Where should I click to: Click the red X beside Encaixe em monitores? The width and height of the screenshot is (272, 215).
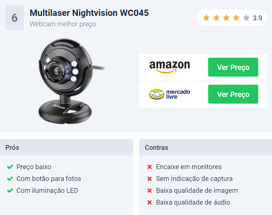tap(150, 167)
